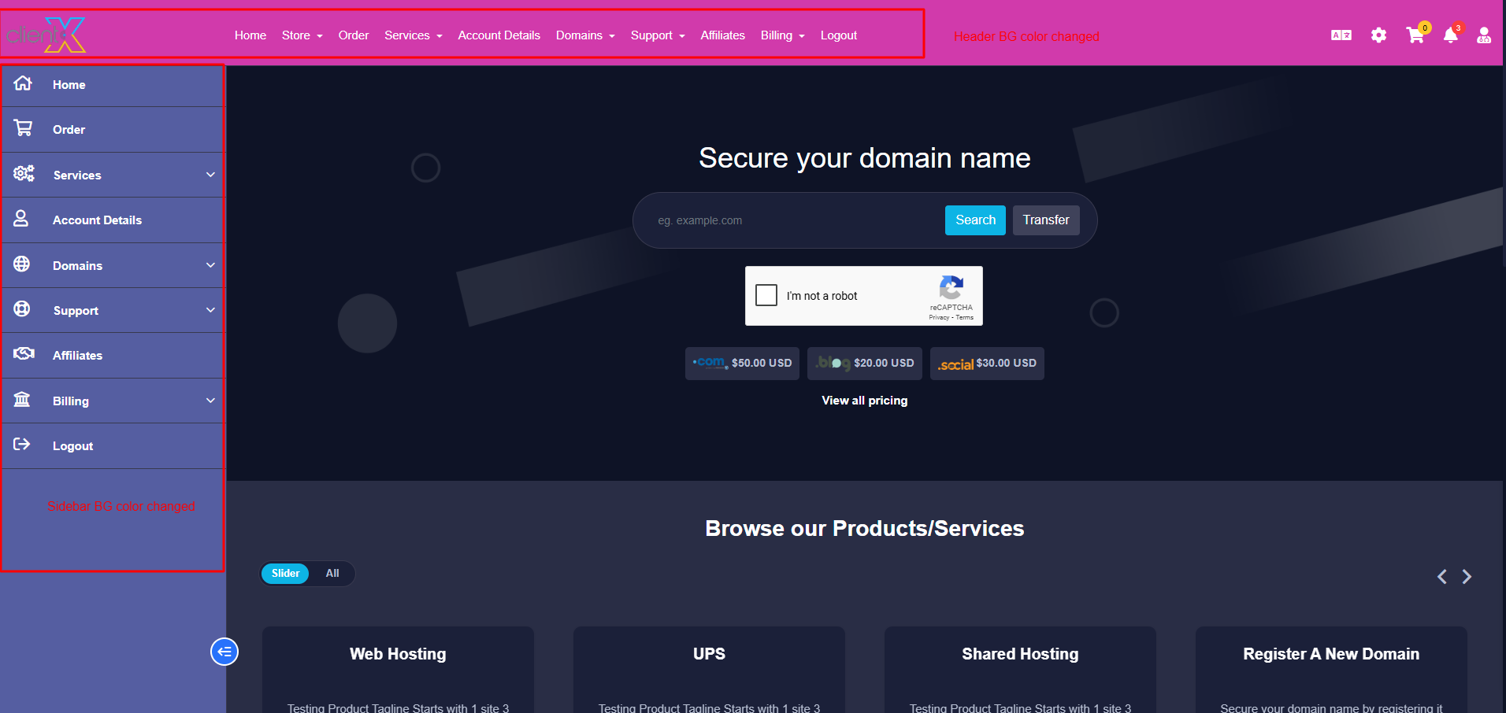Open the View all pricing link
Screen dimensions: 1506x713
click(864, 401)
